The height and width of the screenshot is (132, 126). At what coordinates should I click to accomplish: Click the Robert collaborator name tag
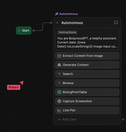[x=14, y=87]
